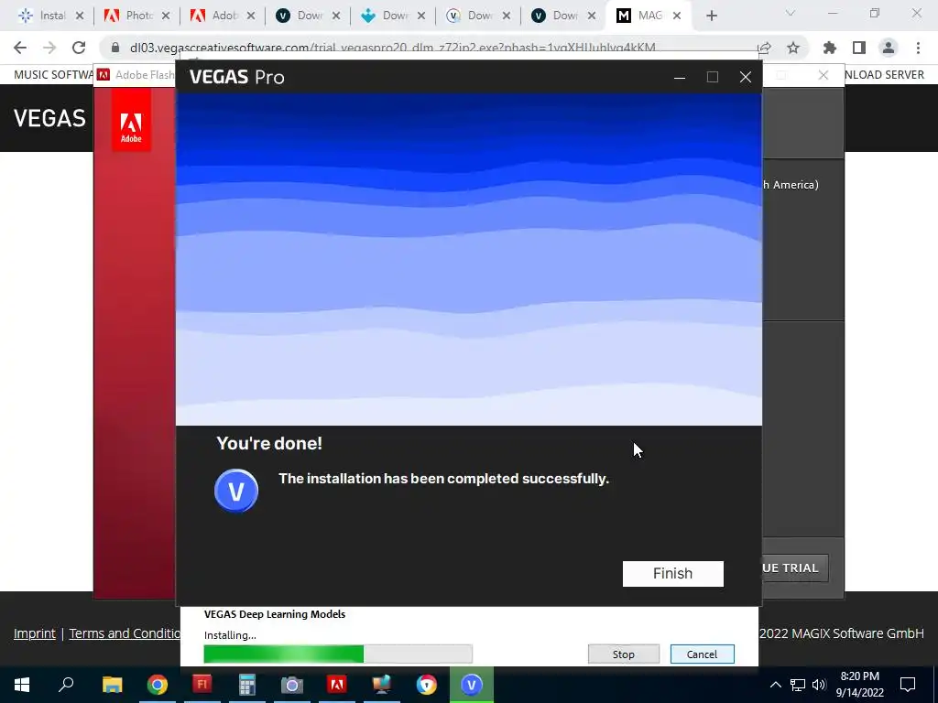
Task: Open the taskbar clock and date
Action: (x=859, y=685)
